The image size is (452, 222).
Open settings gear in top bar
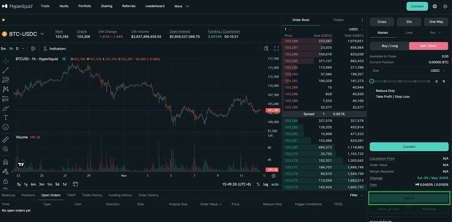point(445,6)
